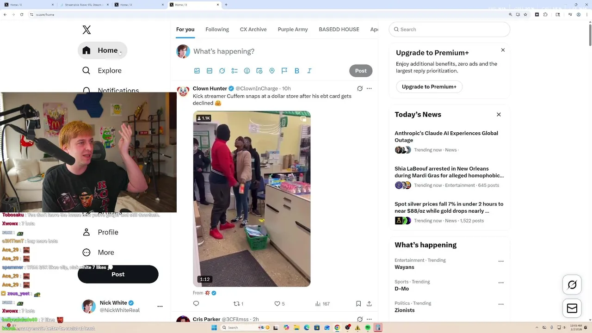Reply to Clown Hunter's post

(x=196, y=304)
